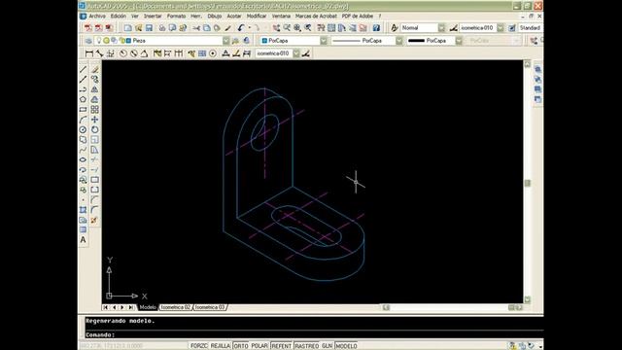Toggle REJILLA grid display
Image resolution: width=622 pixels, height=350 pixels.
tap(221, 346)
